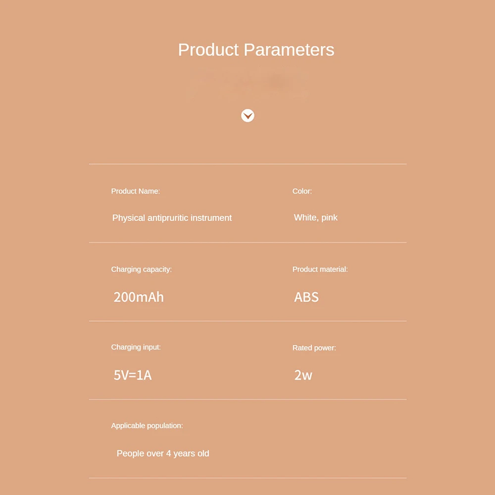Click the Product material label
Image resolution: width=495 pixels, height=495 pixels.
pos(320,269)
